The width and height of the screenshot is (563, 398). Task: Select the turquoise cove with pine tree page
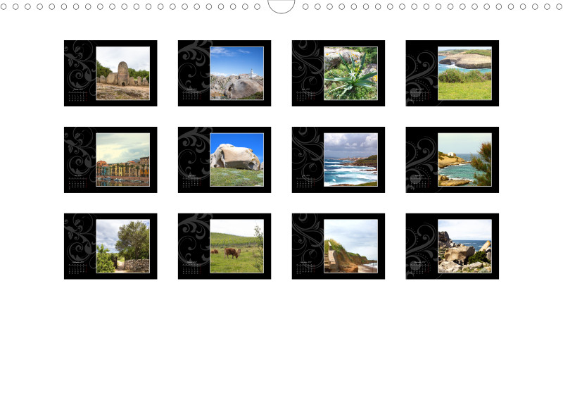pyautogui.click(x=464, y=160)
